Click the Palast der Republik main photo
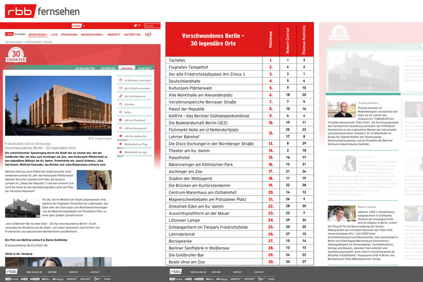 pyautogui.click(x=58, y=106)
